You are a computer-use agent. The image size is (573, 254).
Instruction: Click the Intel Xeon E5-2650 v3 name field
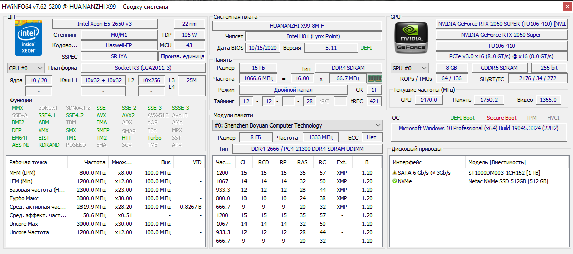[105, 24]
